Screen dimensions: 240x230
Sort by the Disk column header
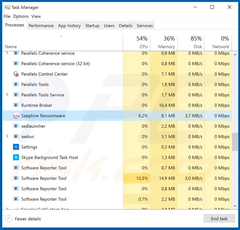191,43
